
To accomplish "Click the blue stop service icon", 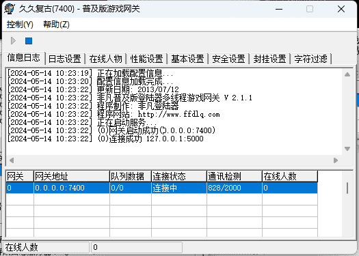I will (29, 41).
